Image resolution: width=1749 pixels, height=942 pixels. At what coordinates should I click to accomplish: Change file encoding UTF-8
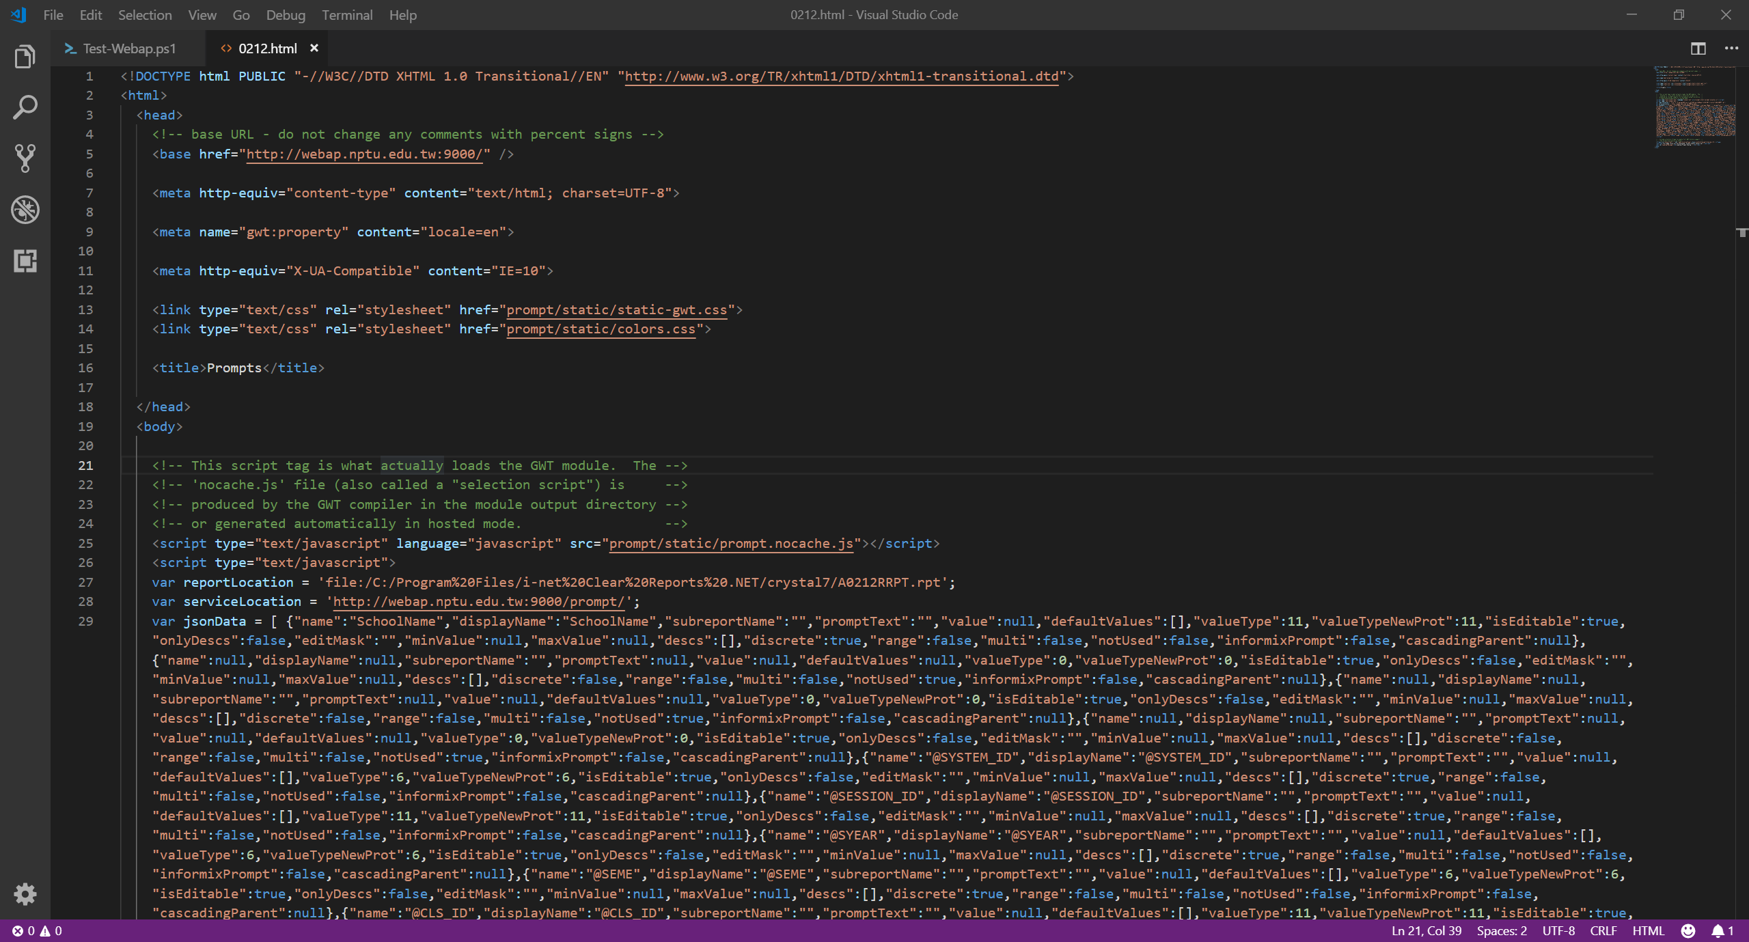coord(1558,930)
